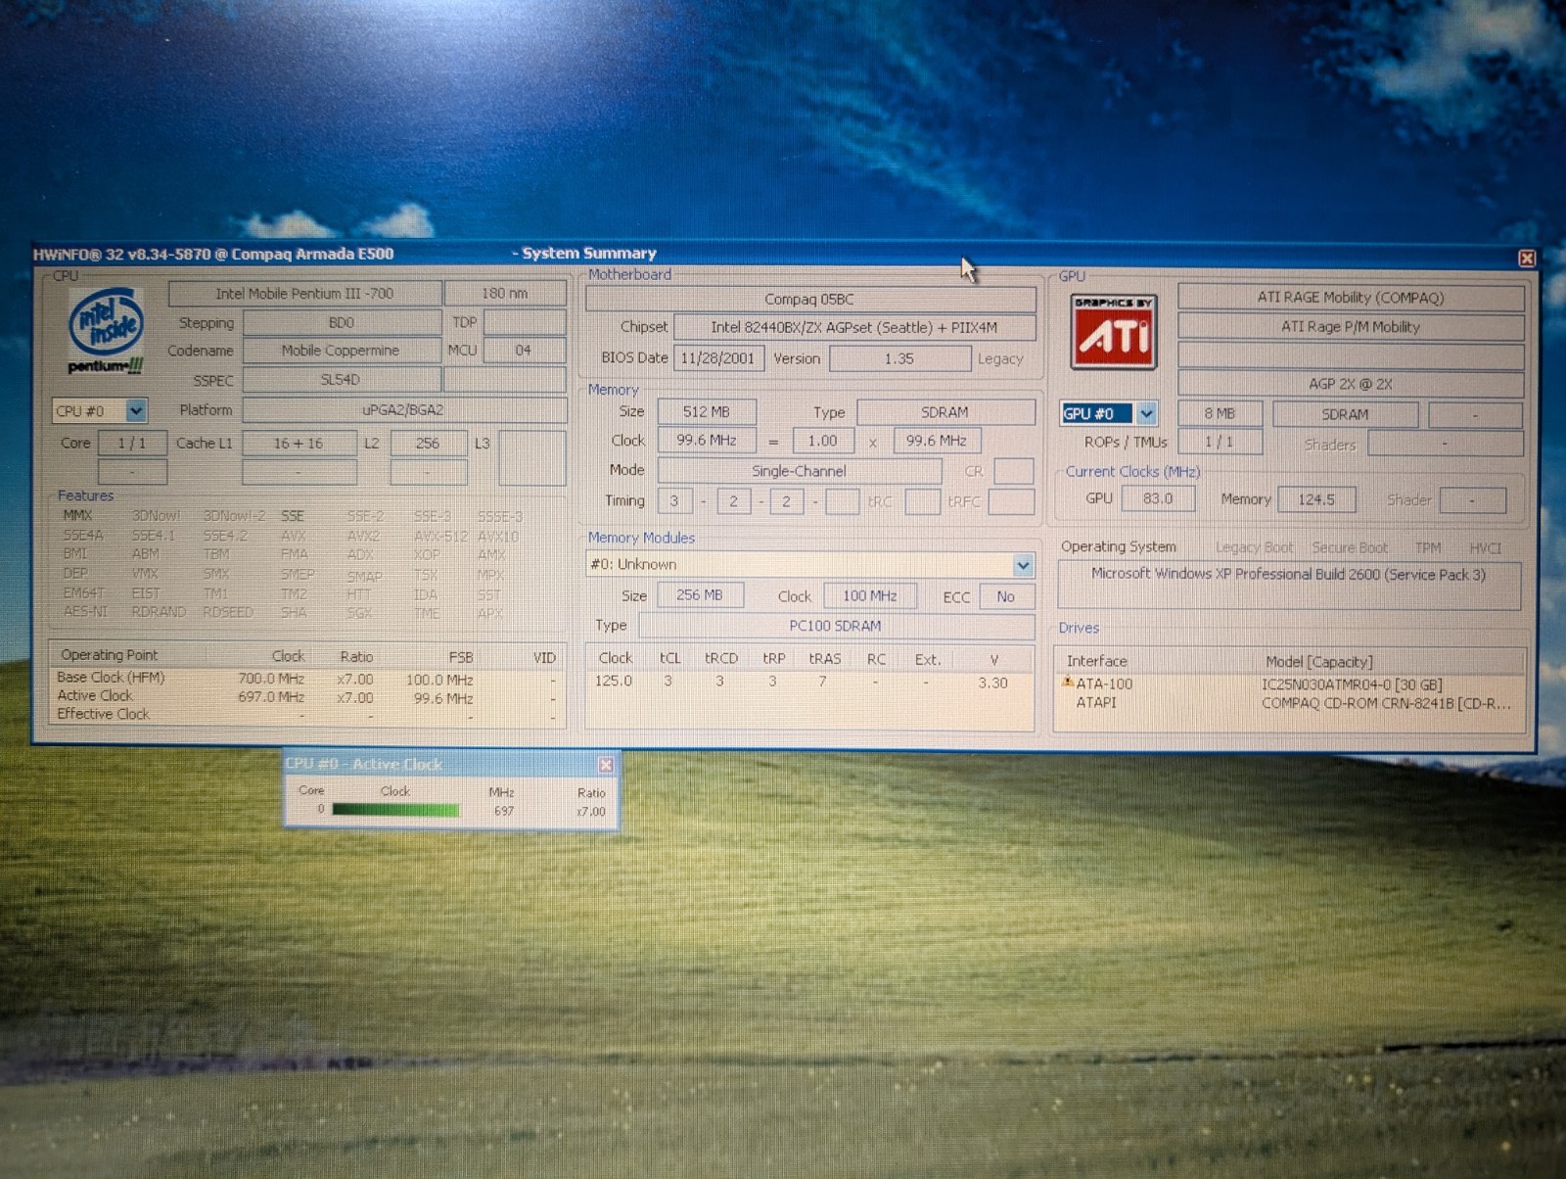This screenshot has width=1566, height=1179.
Task: Open the CPU #0 selector dropdown
Action: pyautogui.click(x=136, y=410)
